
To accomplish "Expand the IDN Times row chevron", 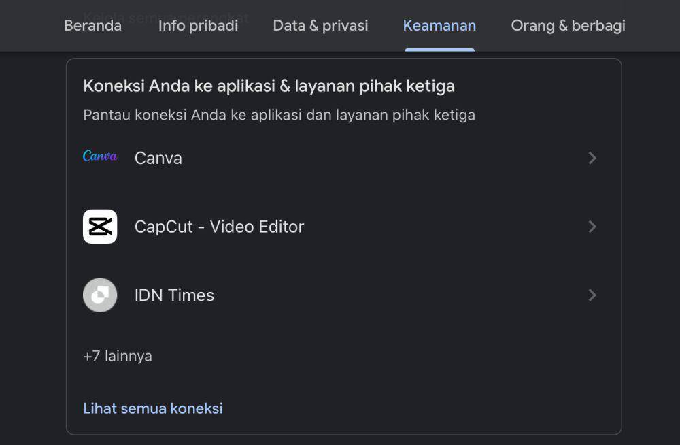I will pos(592,295).
